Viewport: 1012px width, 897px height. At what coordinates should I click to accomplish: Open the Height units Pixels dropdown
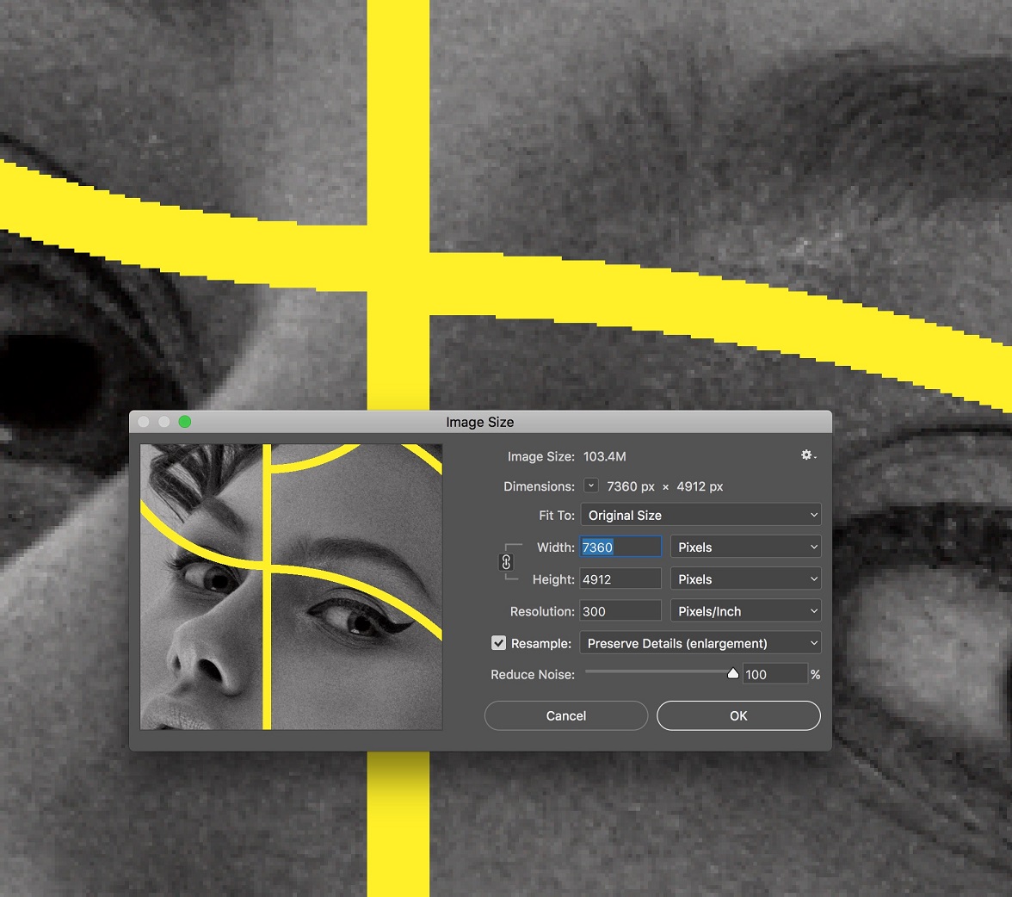point(745,579)
